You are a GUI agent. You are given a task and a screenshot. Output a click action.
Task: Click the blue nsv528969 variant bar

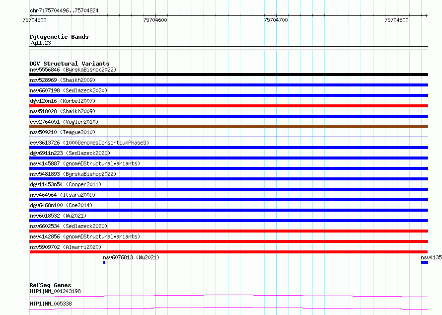(x=228, y=85)
